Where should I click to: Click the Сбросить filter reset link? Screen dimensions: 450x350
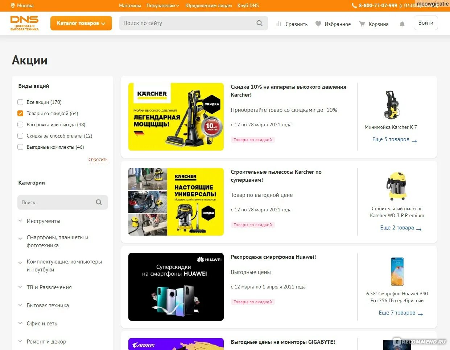tap(98, 160)
